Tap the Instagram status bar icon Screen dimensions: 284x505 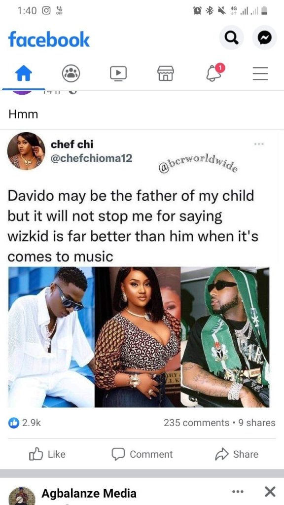tap(46, 11)
